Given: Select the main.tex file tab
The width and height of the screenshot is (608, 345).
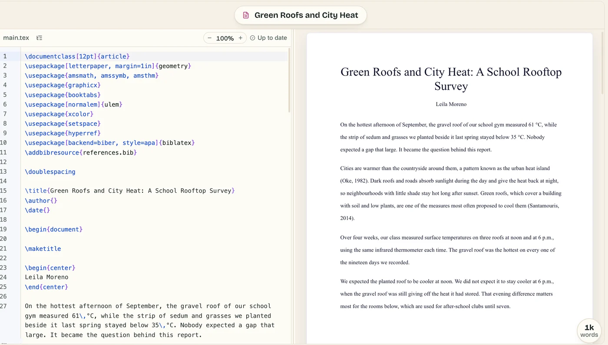Looking at the screenshot, I should coord(16,38).
